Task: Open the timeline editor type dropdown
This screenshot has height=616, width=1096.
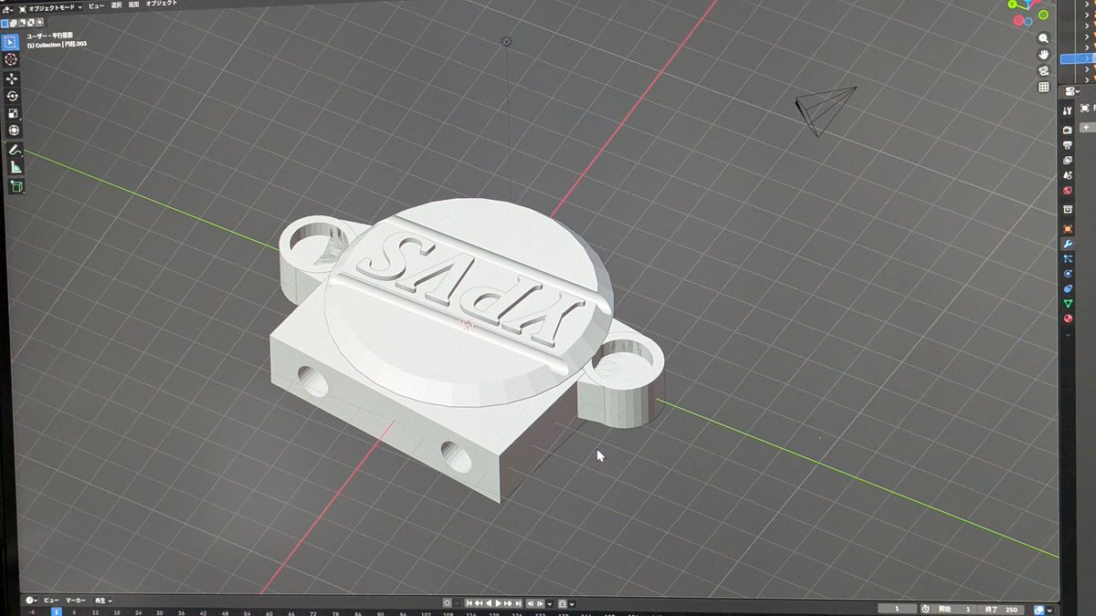Action: (32, 600)
